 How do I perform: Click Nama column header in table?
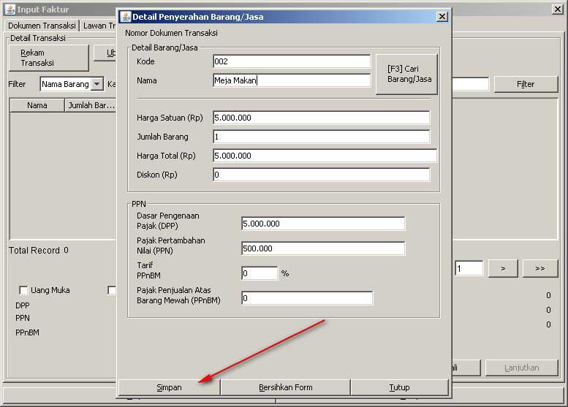37,105
